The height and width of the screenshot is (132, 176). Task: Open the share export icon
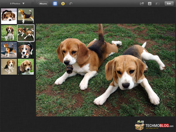coord(142,4)
